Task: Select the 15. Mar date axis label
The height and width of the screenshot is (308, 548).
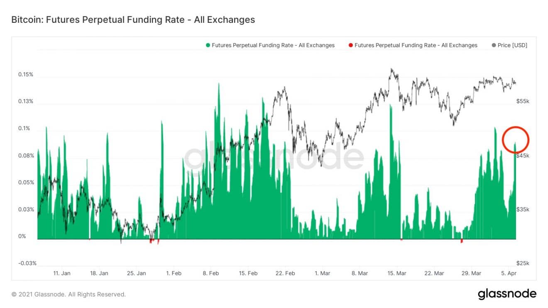Action: (396, 273)
